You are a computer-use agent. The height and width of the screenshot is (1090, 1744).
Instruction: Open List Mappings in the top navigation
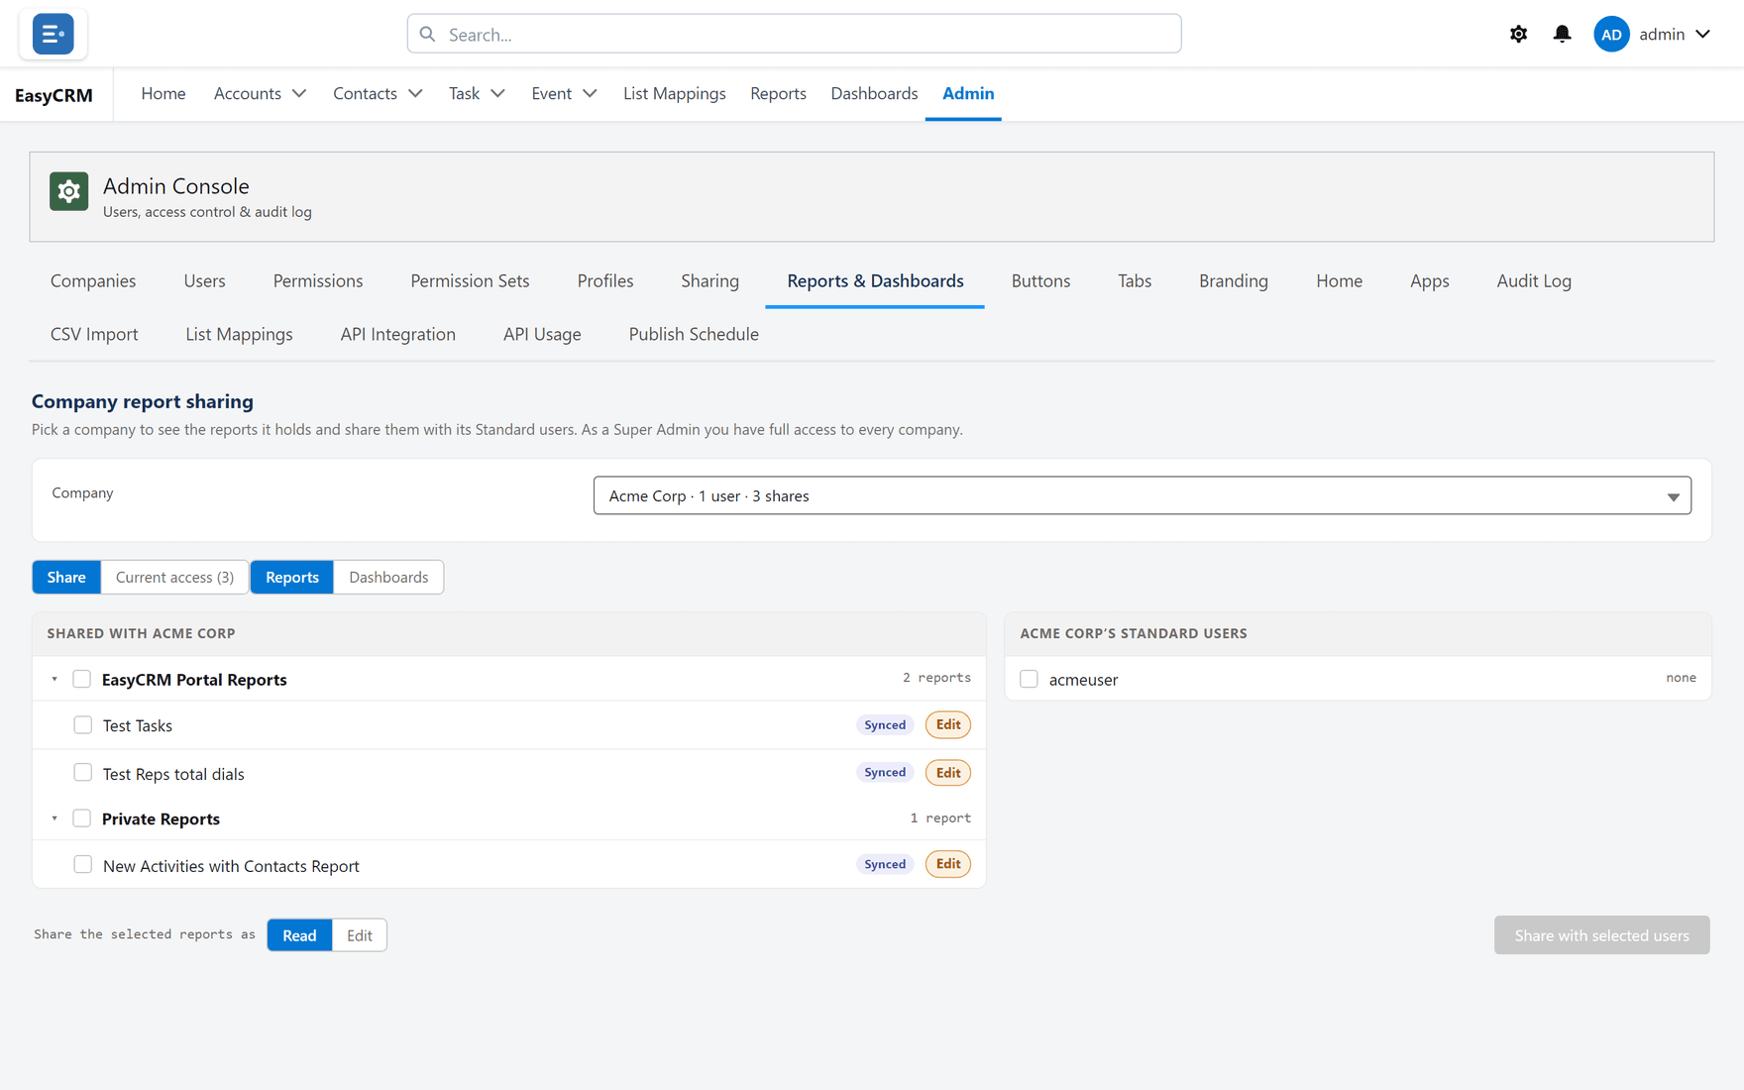tap(674, 93)
